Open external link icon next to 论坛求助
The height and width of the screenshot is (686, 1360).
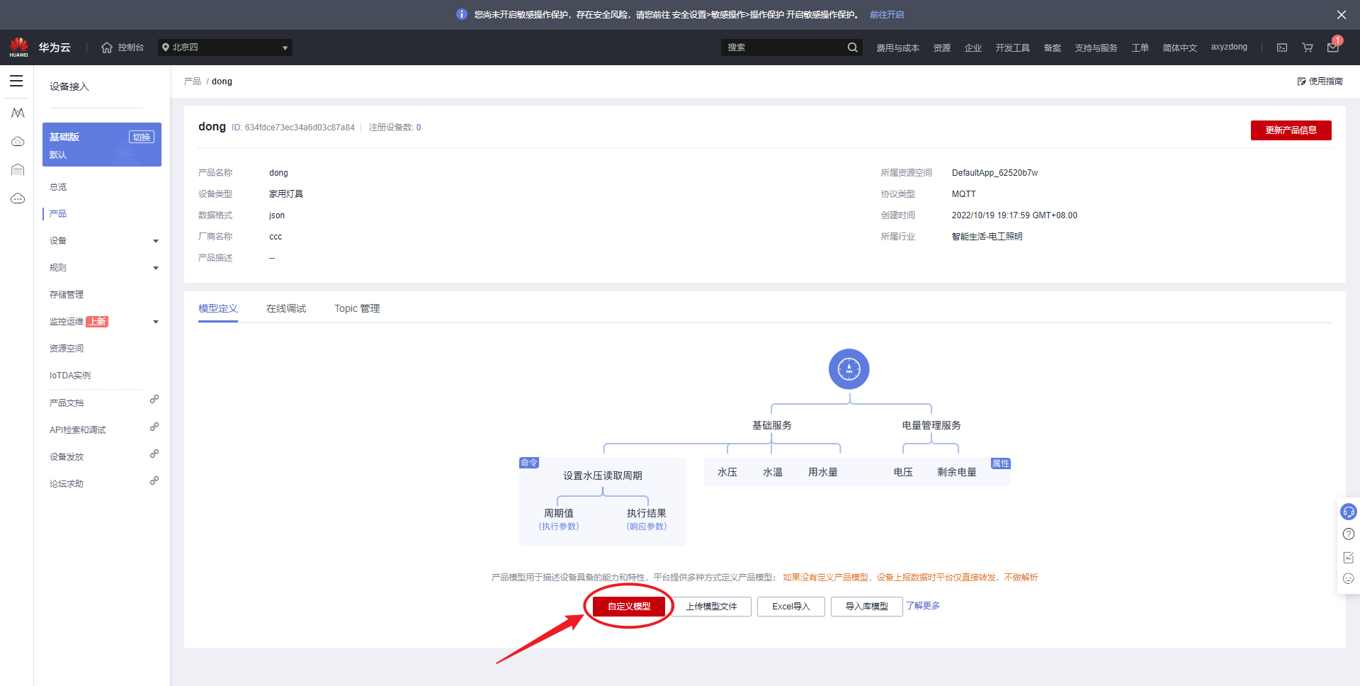(154, 480)
